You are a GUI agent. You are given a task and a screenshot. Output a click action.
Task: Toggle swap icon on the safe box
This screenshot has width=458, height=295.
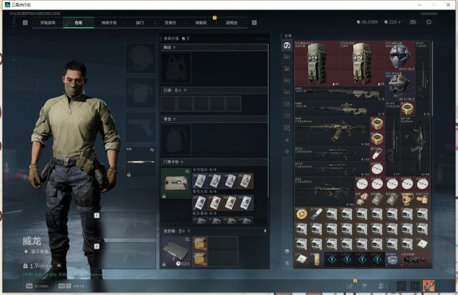click(x=187, y=240)
